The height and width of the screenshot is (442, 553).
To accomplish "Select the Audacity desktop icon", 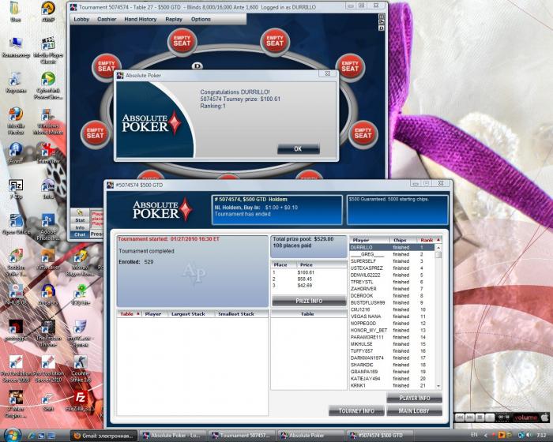I will click(48, 295).
